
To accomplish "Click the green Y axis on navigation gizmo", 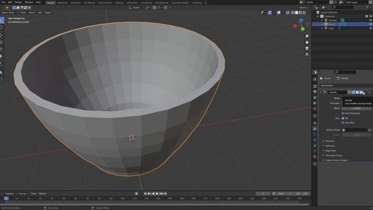I will (x=302, y=29).
